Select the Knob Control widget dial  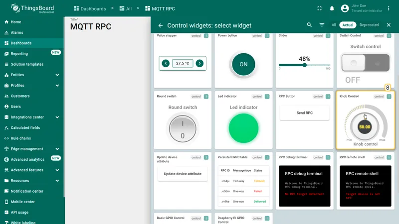[x=365, y=126]
